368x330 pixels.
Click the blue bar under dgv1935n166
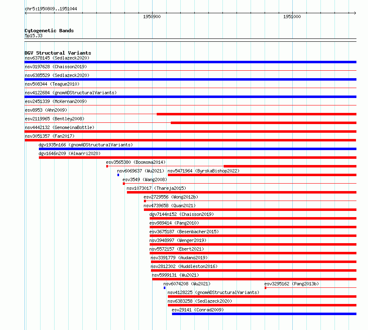coord(198,149)
